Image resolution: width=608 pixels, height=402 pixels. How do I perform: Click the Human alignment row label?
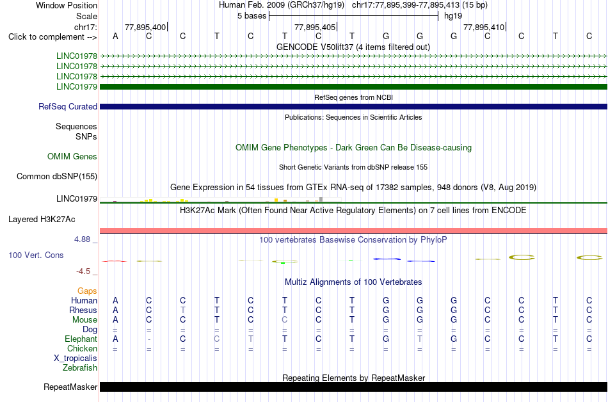point(84,300)
